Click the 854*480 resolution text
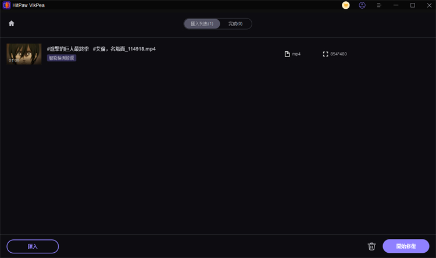Viewport: 436px width, 258px height. [338, 54]
